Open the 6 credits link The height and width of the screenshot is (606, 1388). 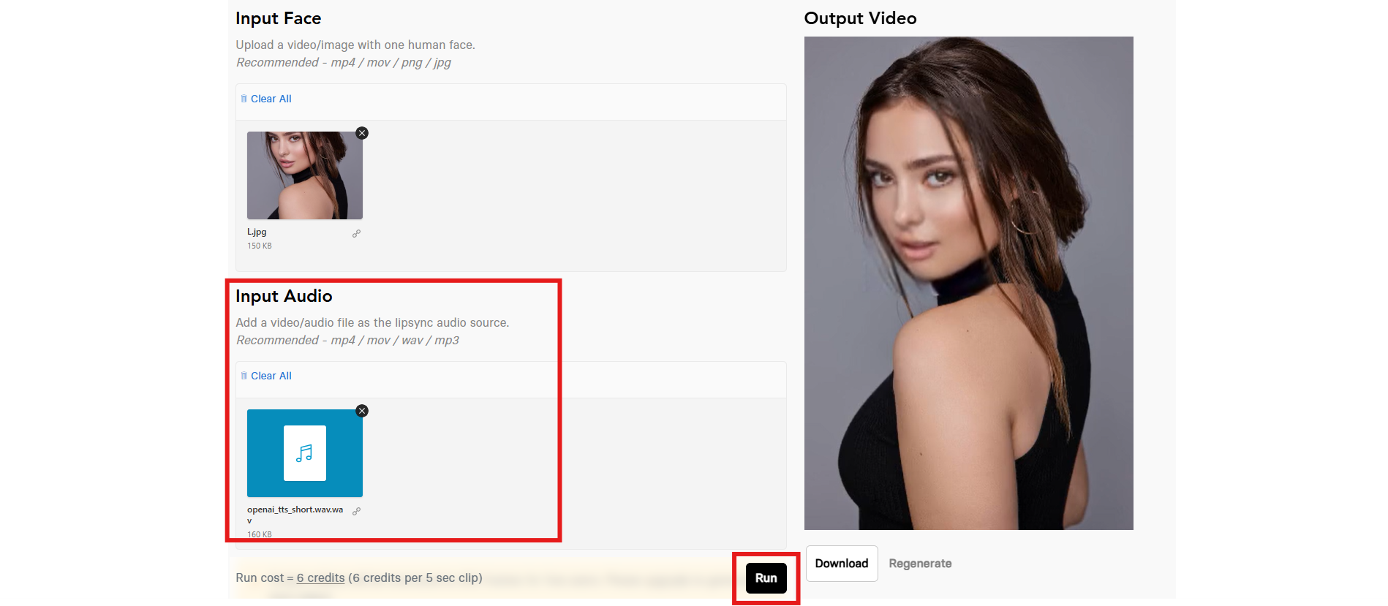[320, 577]
